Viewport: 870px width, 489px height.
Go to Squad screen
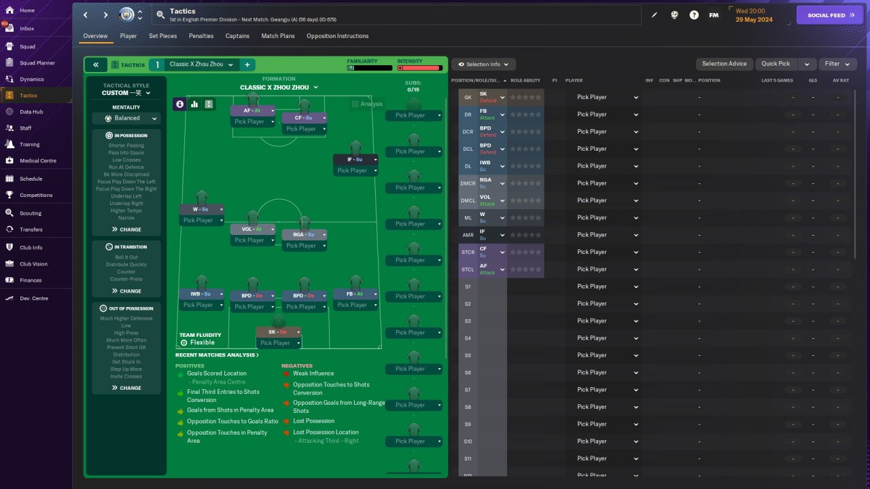(27, 47)
